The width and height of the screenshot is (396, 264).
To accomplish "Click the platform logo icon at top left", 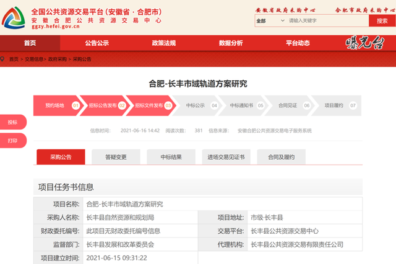I will click(14, 18).
